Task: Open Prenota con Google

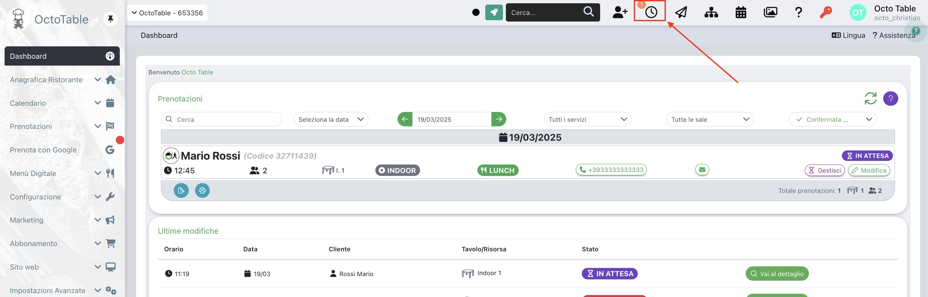Action: pos(43,150)
